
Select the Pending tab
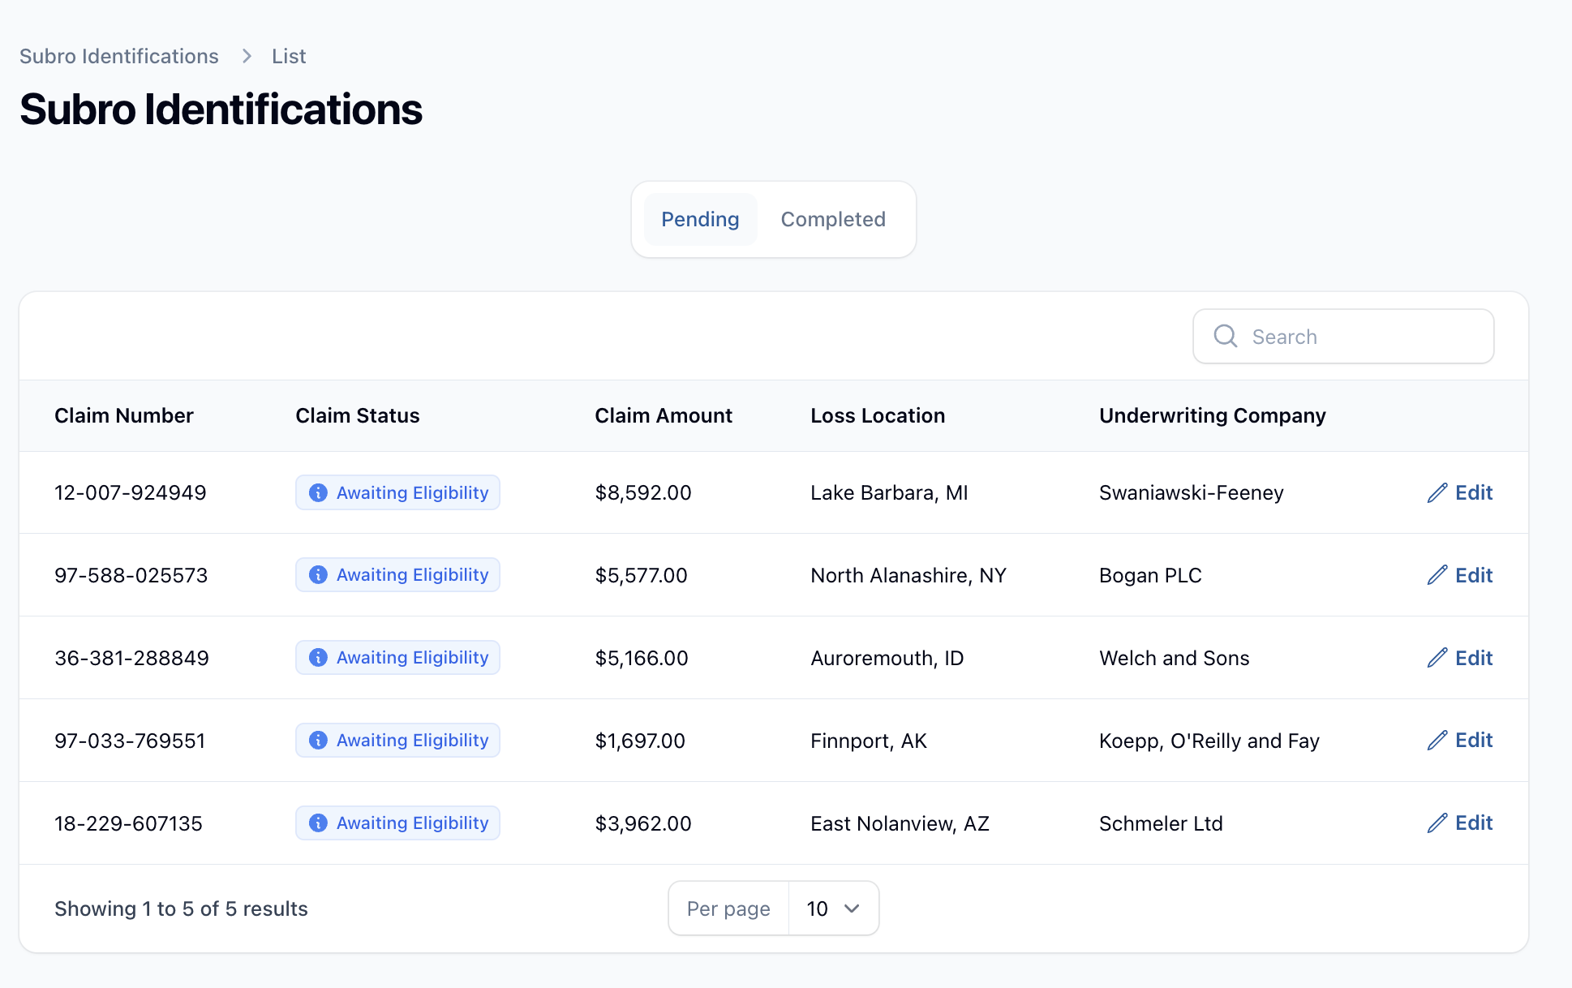point(700,220)
